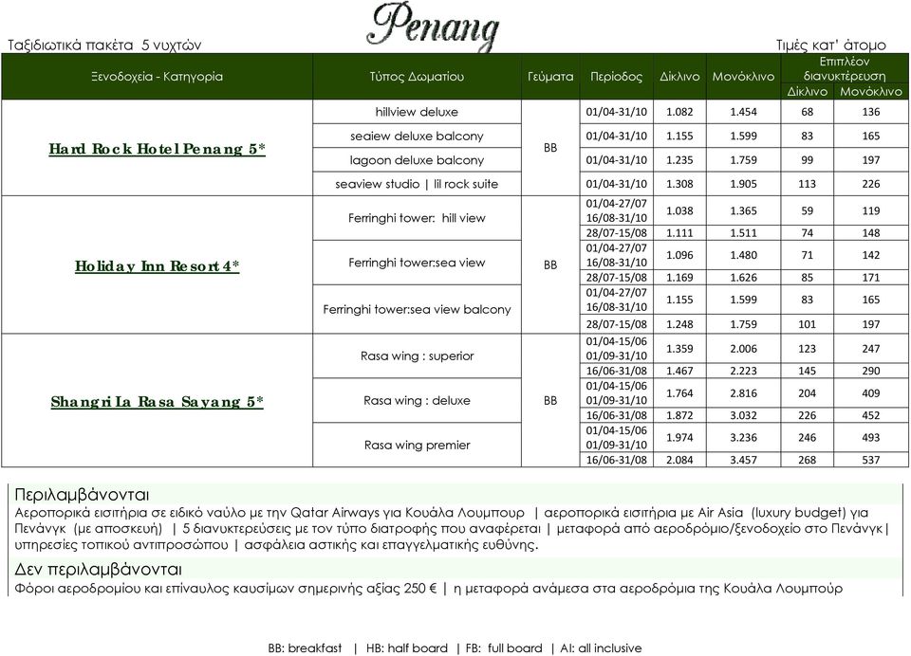Click the 'lagoon deluxe balcony' room cell
The image size is (911, 656).
coord(417,160)
